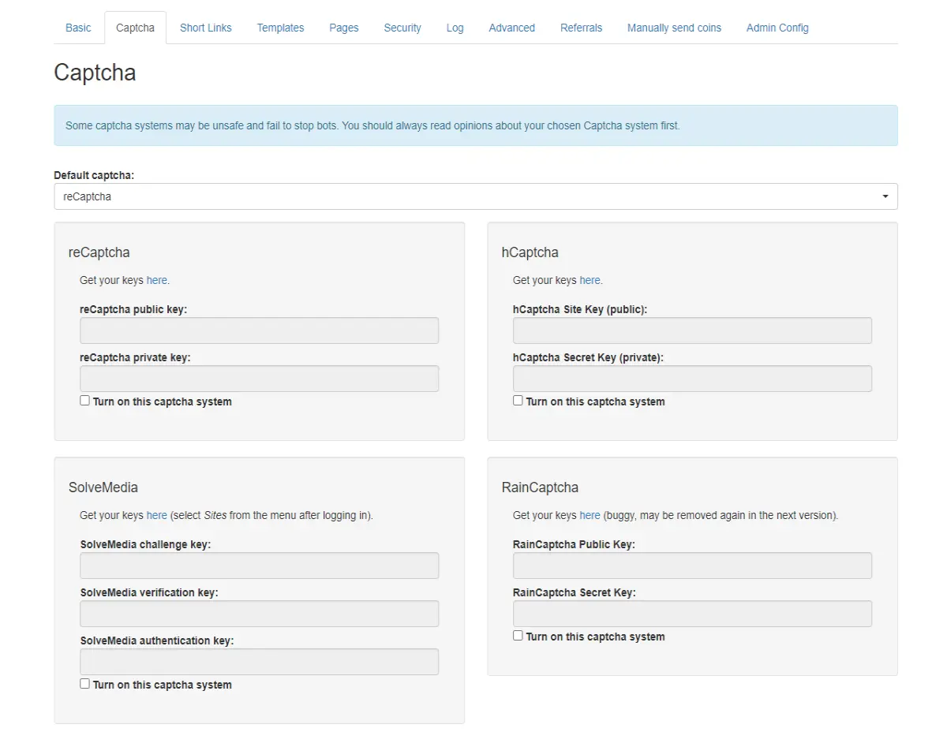Click the hCaptcha keys 'here' link
This screenshot has height=732, width=947.
pos(590,280)
